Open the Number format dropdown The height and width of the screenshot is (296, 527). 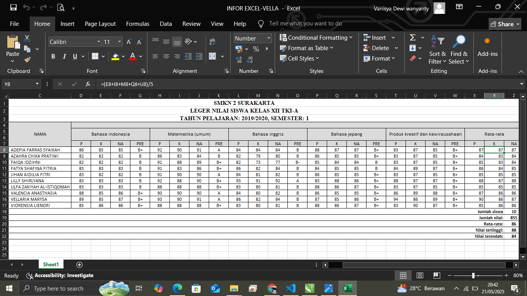269,38
